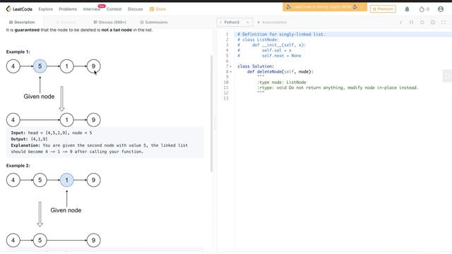Click the '# Definition for singly-linked list.' comment

(281, 35)
